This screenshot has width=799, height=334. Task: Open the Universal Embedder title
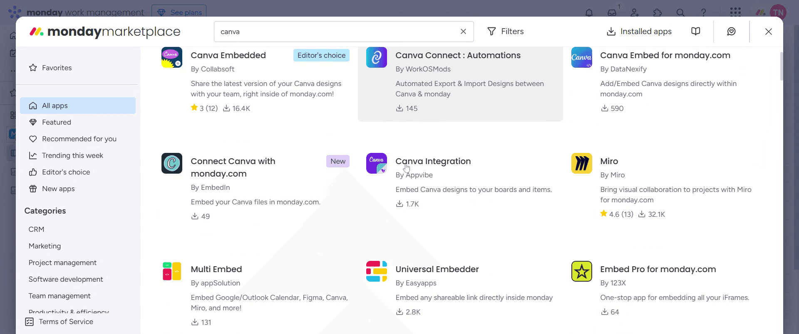point(437,269)
